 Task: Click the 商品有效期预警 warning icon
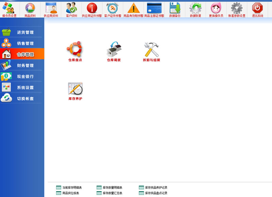point(133,9)
